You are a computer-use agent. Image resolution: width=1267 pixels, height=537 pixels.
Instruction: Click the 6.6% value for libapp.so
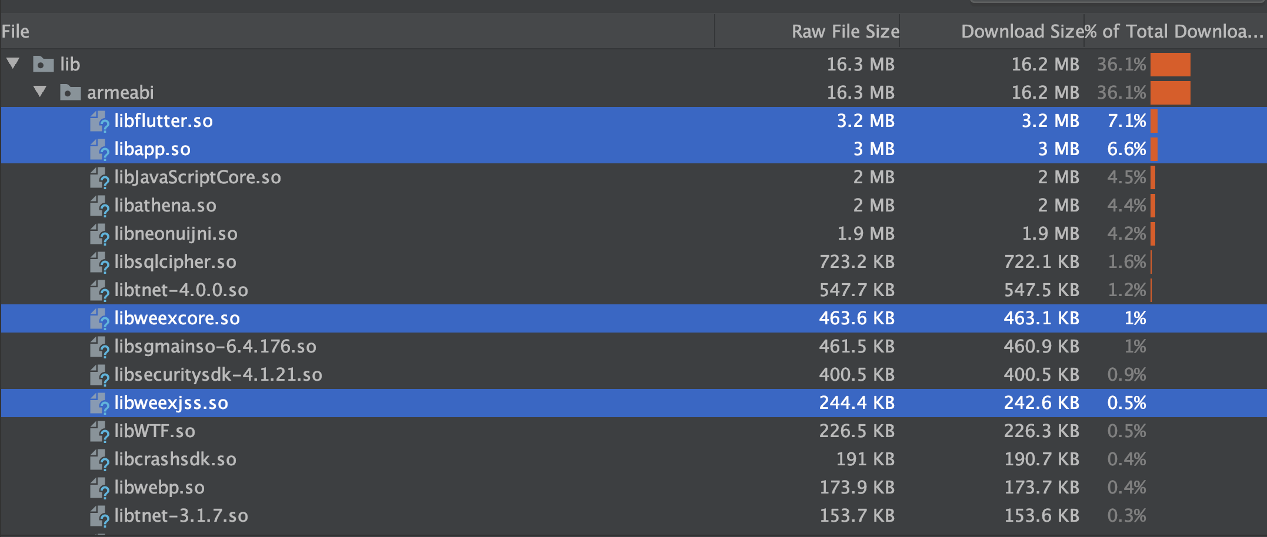point(1126,149)
